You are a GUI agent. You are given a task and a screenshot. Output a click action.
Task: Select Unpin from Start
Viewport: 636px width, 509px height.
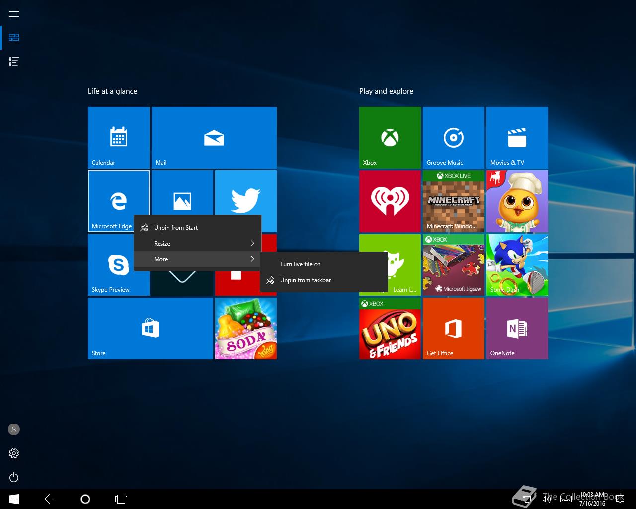198,228
